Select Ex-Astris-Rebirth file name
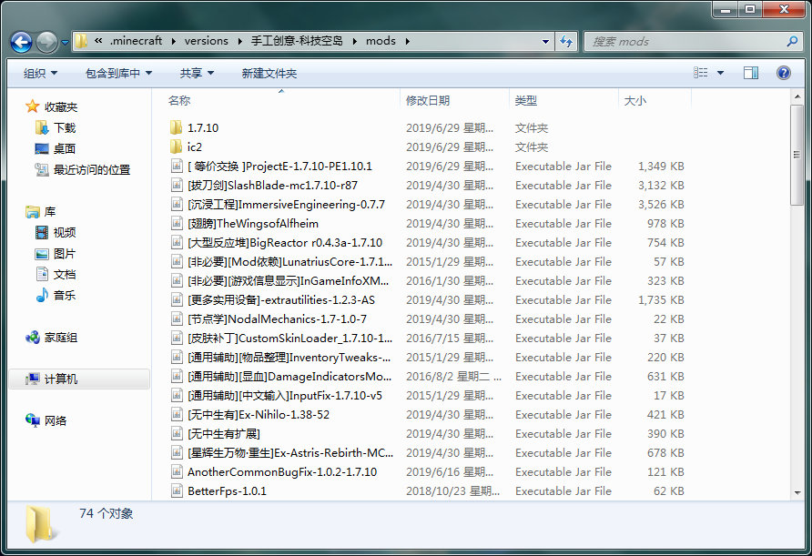The width and height of the screenshot is (812, 556). tap(290, 453)
